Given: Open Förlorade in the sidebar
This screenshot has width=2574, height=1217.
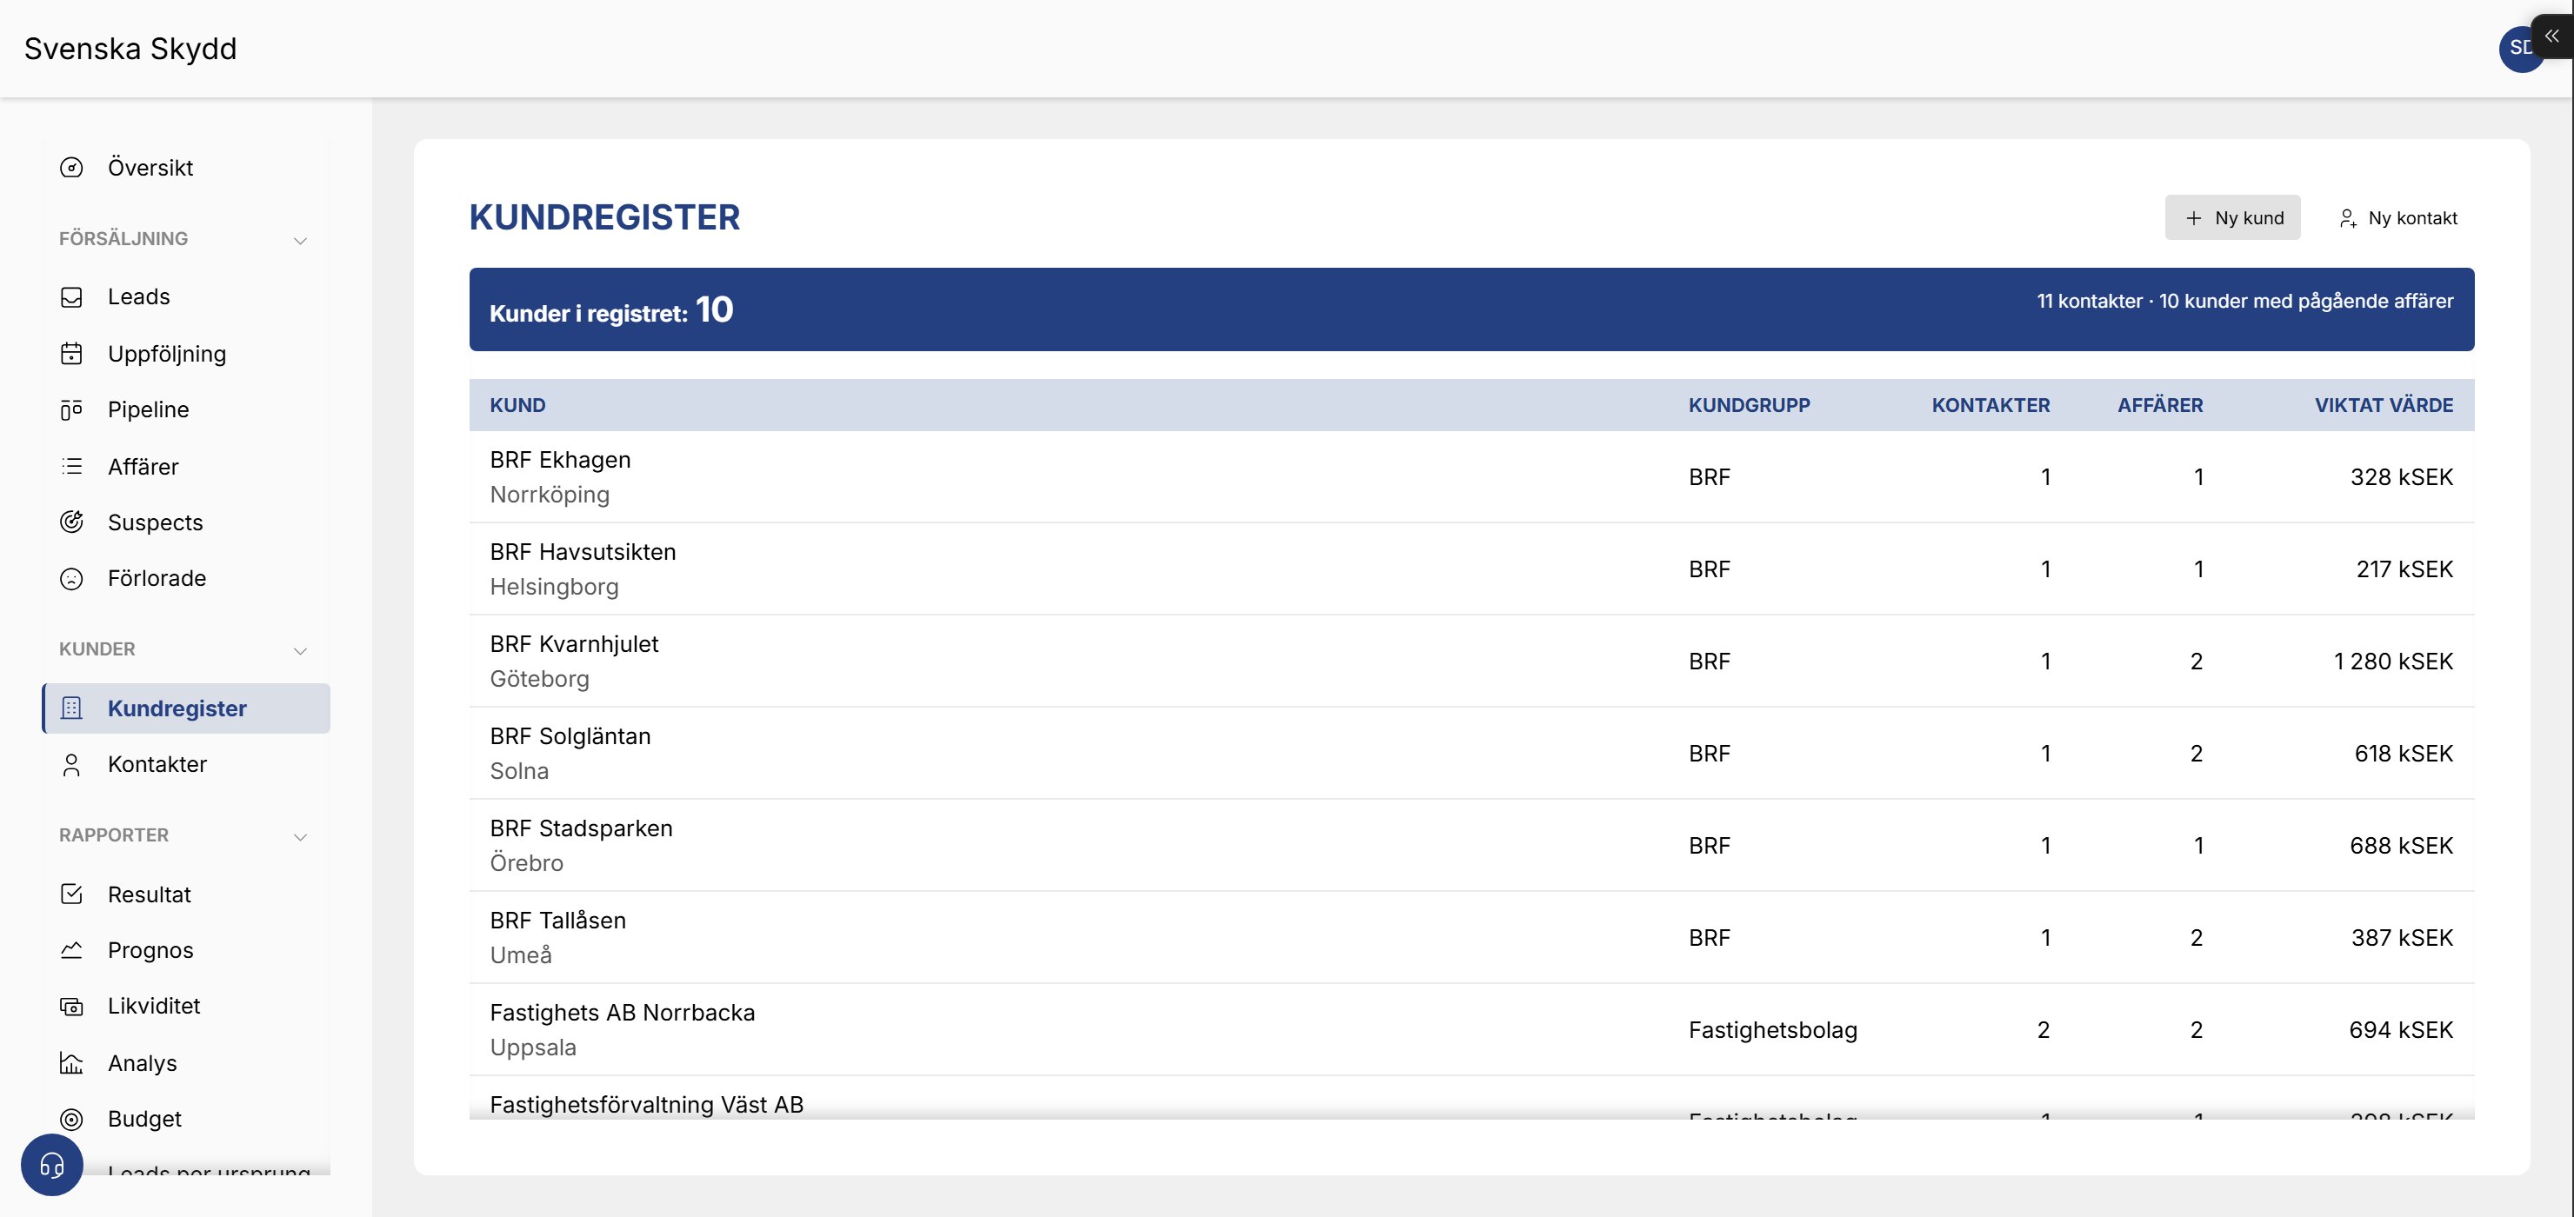Looking at the screenshot, I should click(x=186, y=579).
